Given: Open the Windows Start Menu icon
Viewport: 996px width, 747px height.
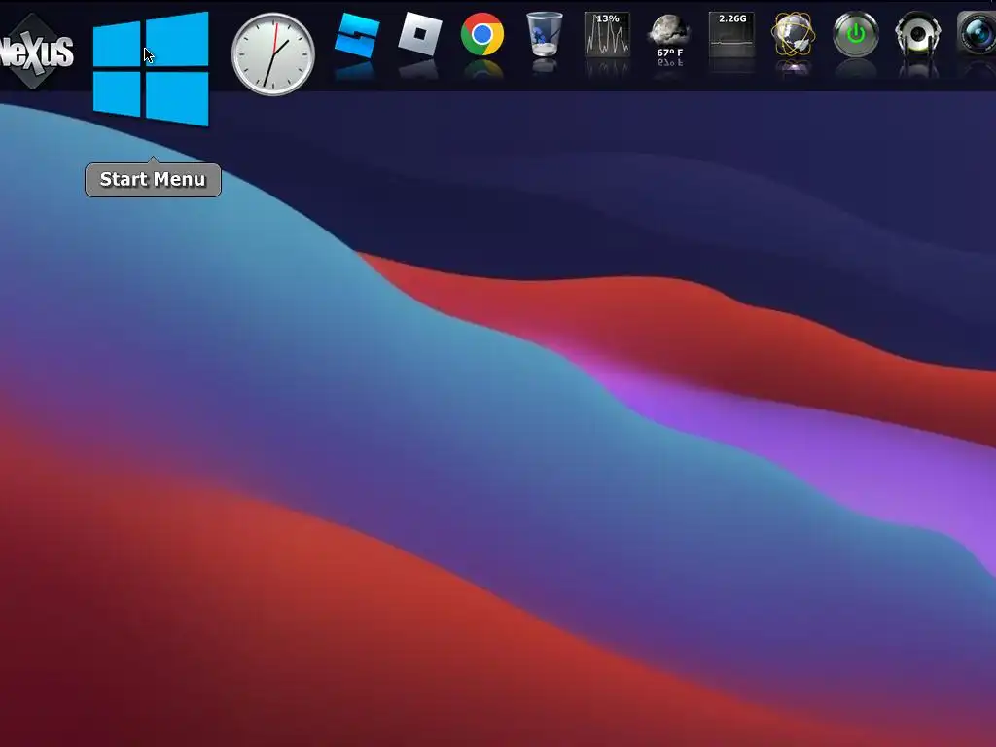Looking at the screenshot, I should click(x=151, y=69).
